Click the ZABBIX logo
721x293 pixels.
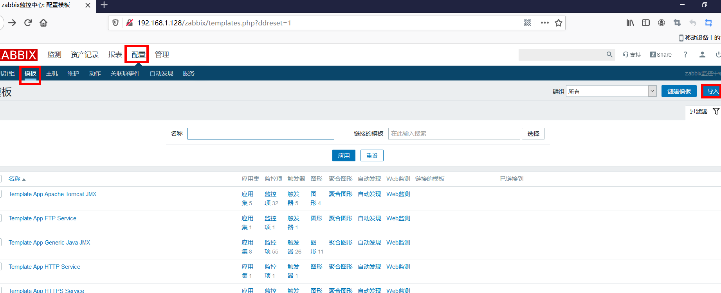[x=18, y=55]
